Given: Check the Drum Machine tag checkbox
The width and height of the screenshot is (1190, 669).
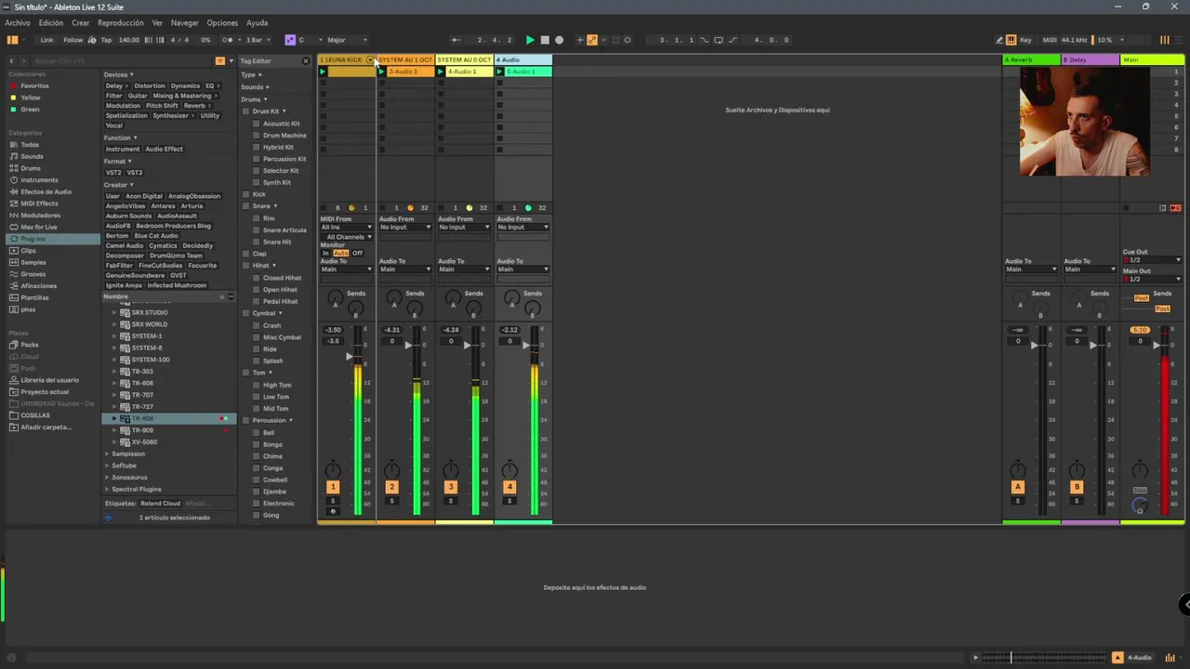Looking at the screenshot, I should pos(256,136).
